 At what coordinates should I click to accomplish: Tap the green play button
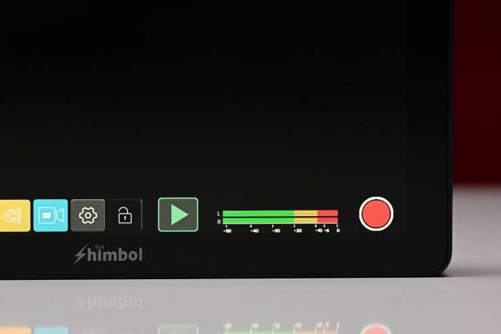(x=178, y=215)
